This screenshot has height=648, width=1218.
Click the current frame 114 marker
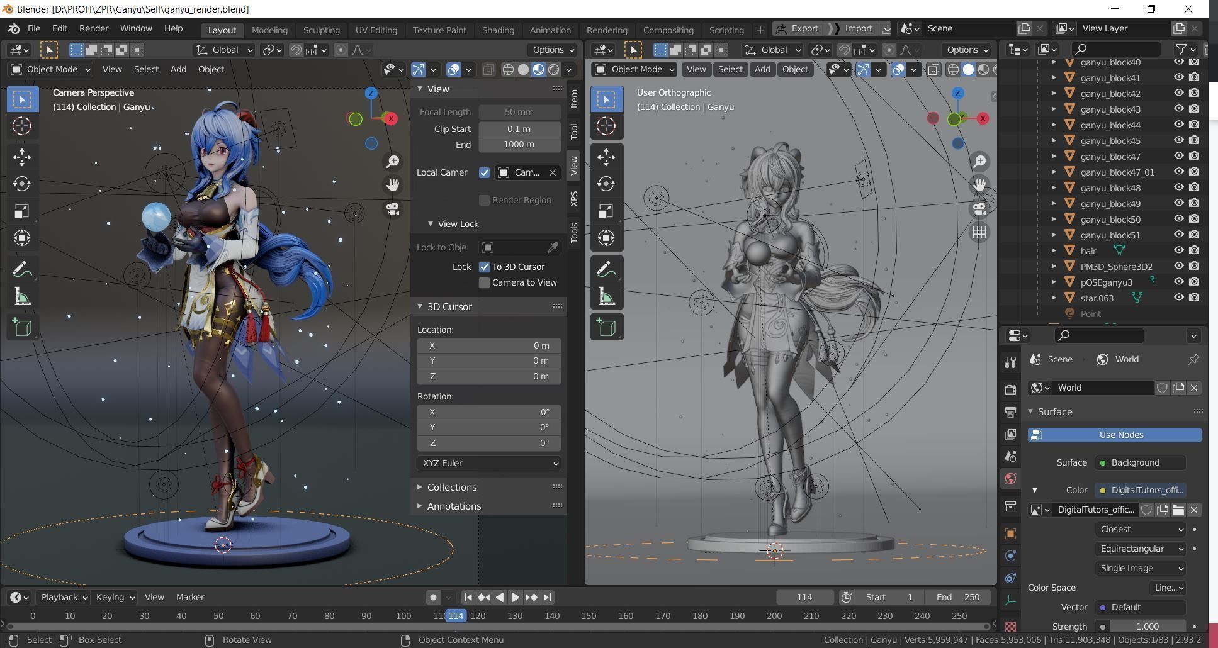pyautogui.click(x=456, y=616)
